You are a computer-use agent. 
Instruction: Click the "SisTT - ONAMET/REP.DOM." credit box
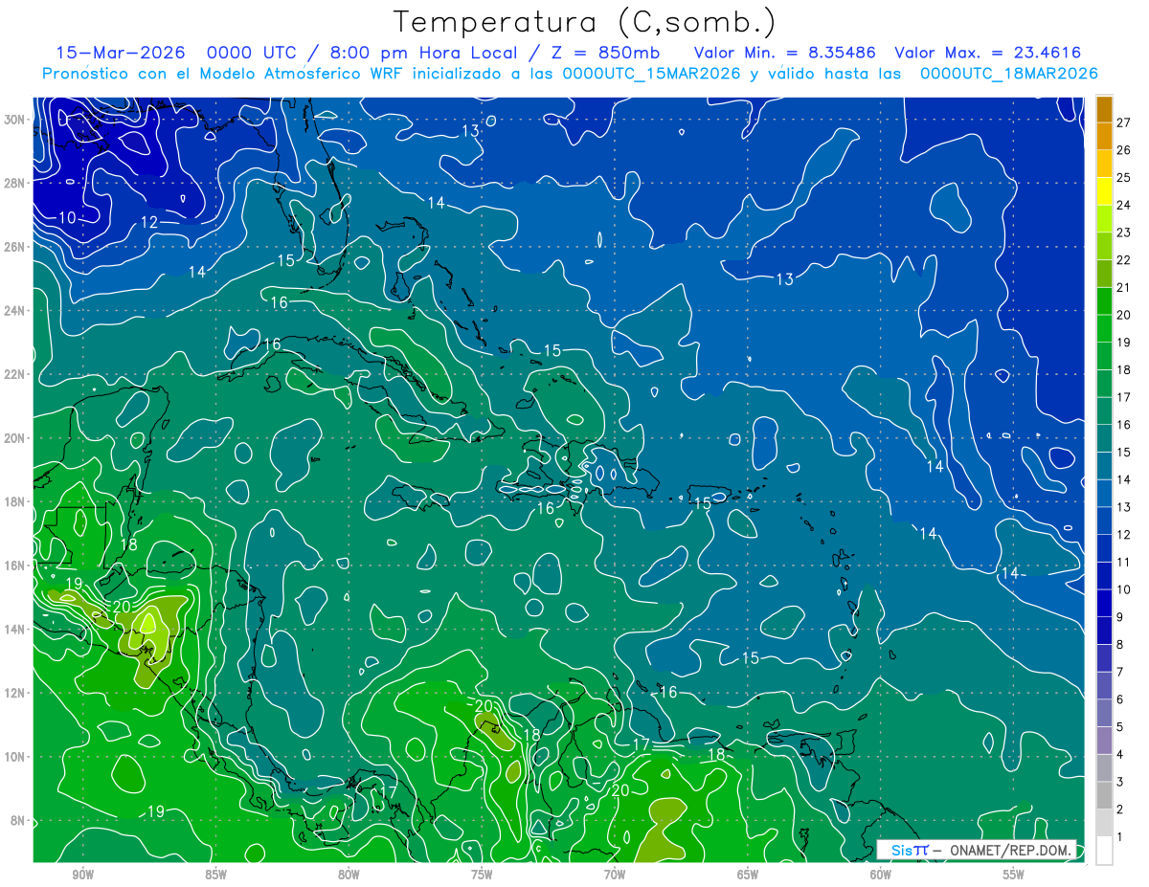coord(977,850)
